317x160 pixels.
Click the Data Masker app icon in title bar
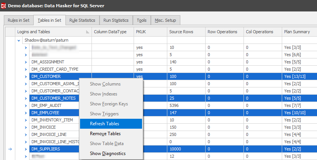pos(4,6)
